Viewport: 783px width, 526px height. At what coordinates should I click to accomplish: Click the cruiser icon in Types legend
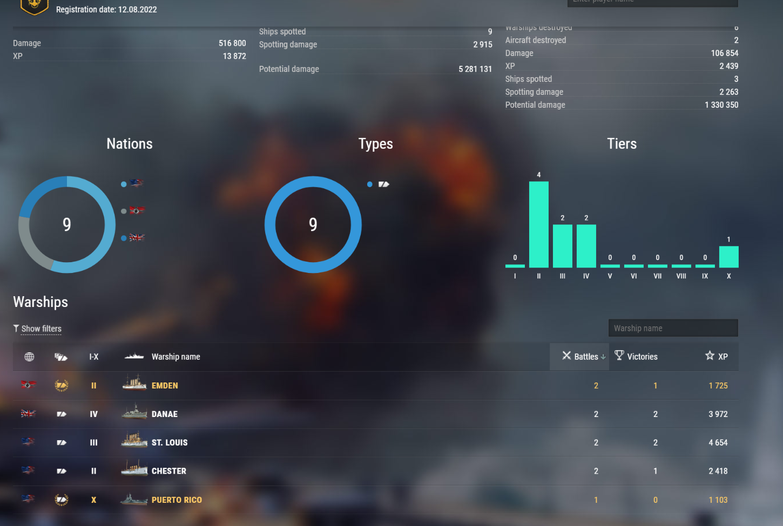(384, 185)
